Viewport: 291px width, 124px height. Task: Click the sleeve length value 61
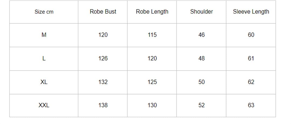(x=251, y=59)
